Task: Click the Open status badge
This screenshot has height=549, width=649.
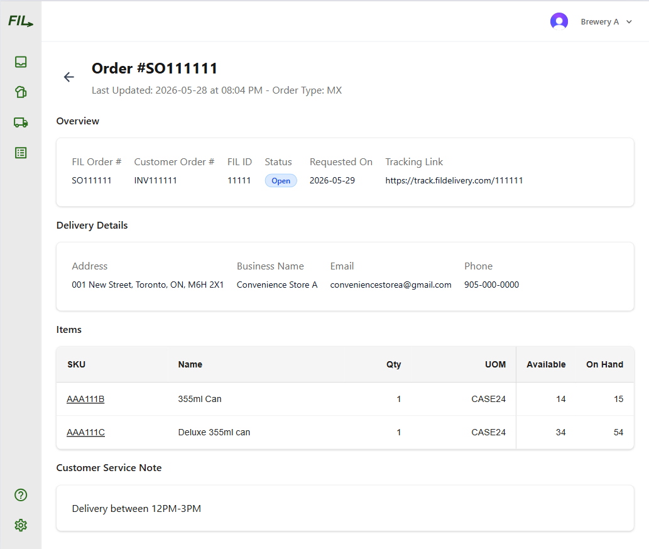Action: (281, 181)
